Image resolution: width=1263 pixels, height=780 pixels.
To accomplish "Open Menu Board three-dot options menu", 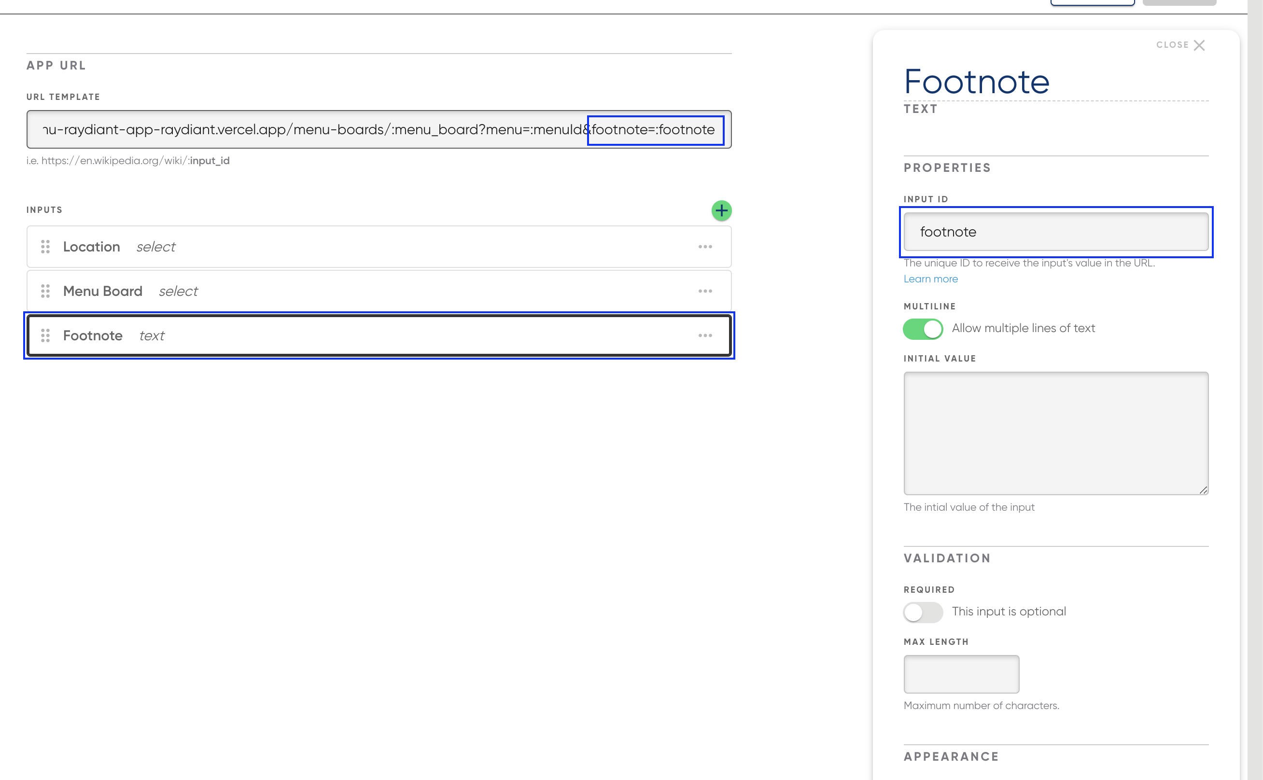I will click(705, 291).
